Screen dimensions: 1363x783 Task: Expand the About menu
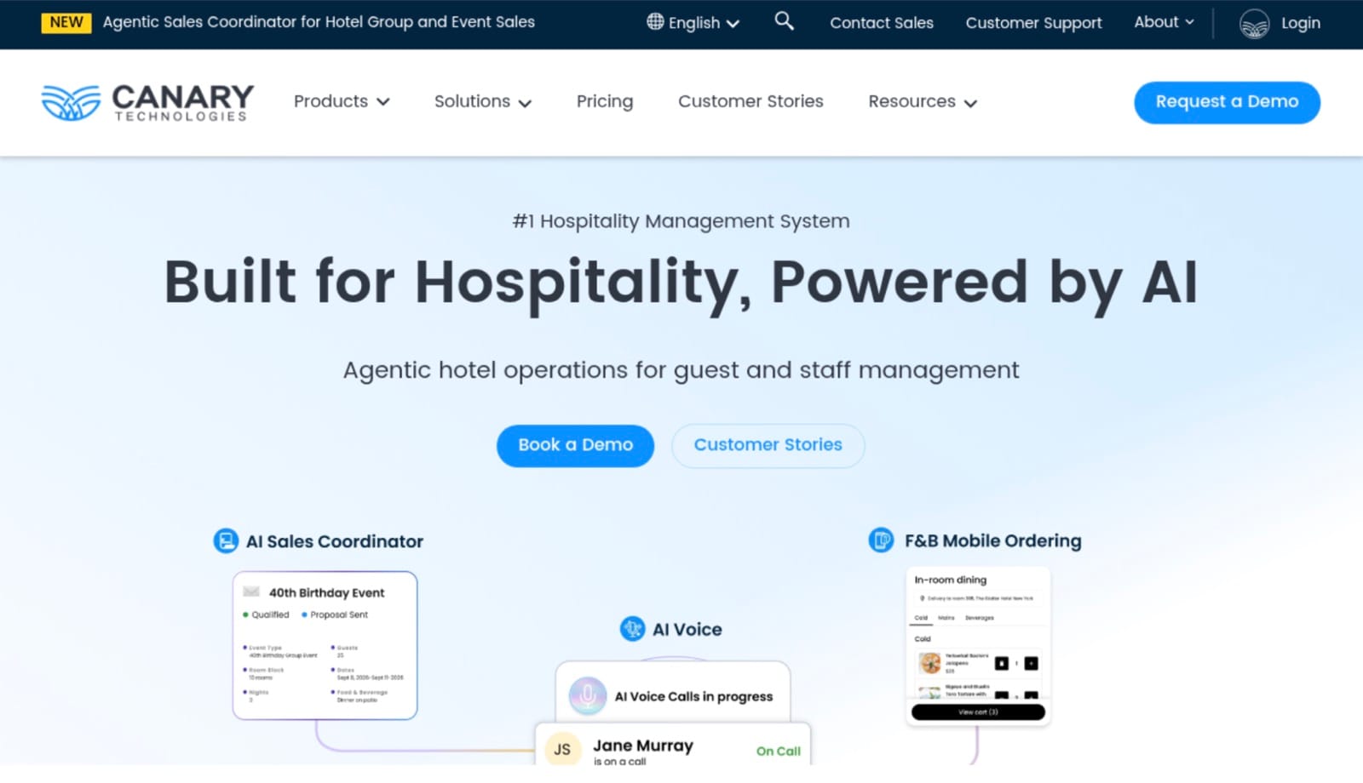(x=1164, y=22)
